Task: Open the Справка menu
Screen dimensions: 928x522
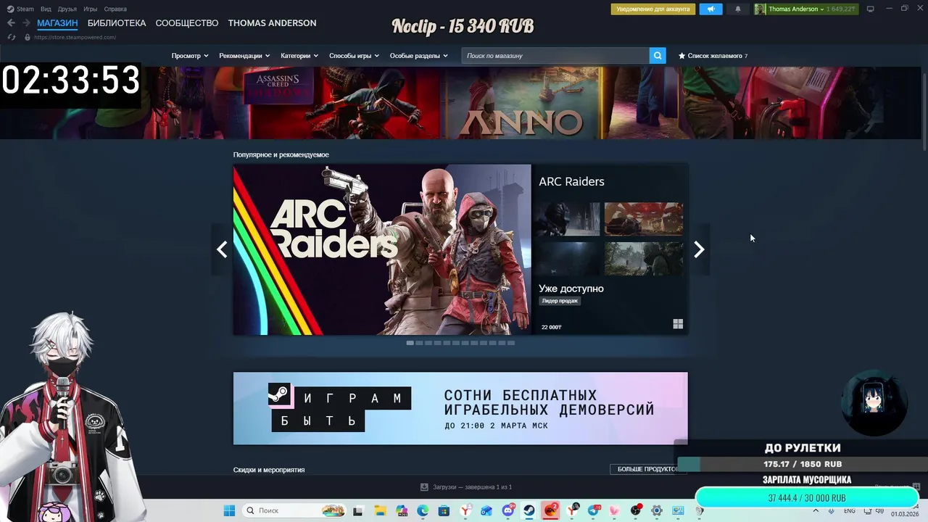Action: pyautogui.click(x=115, y=9)
